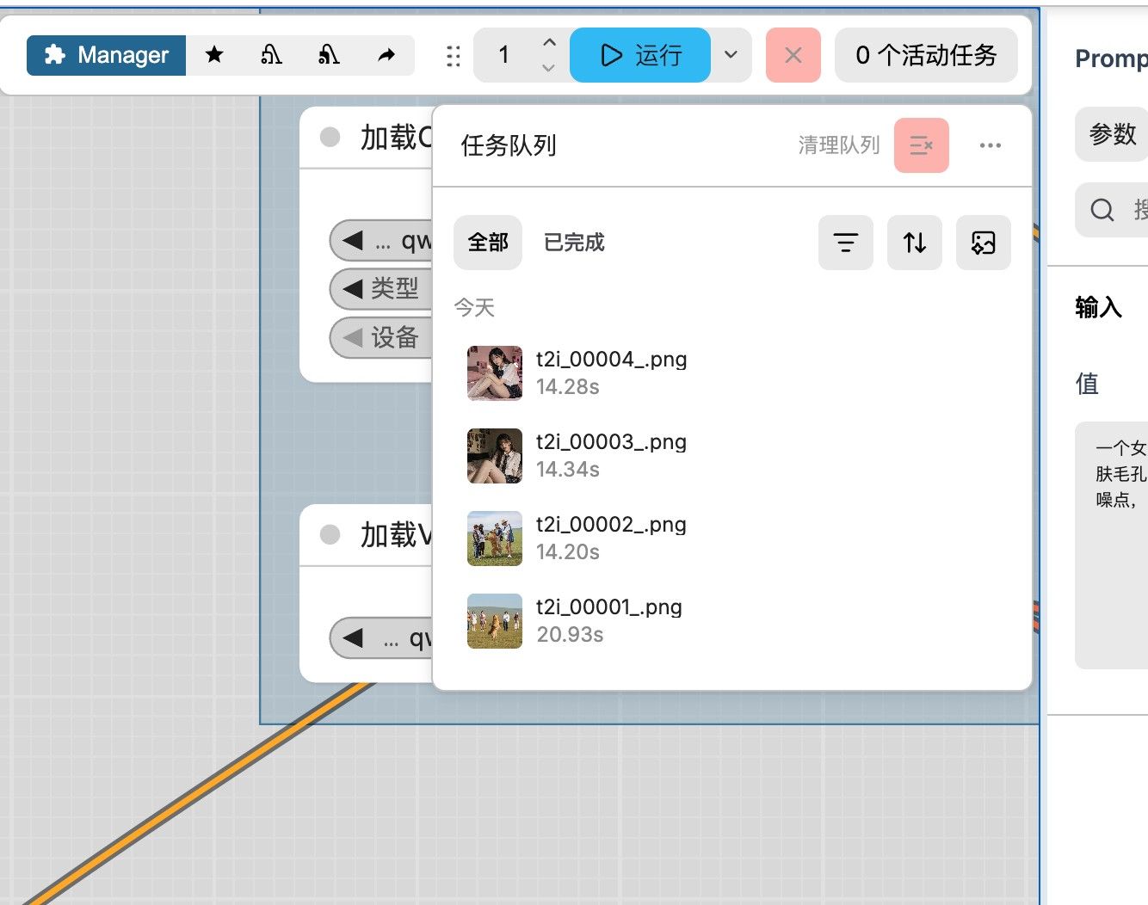Select the t2i_00003_.png file name
Image resolution: width=1148 pixels, height=905 pixels.
[611, 442]
